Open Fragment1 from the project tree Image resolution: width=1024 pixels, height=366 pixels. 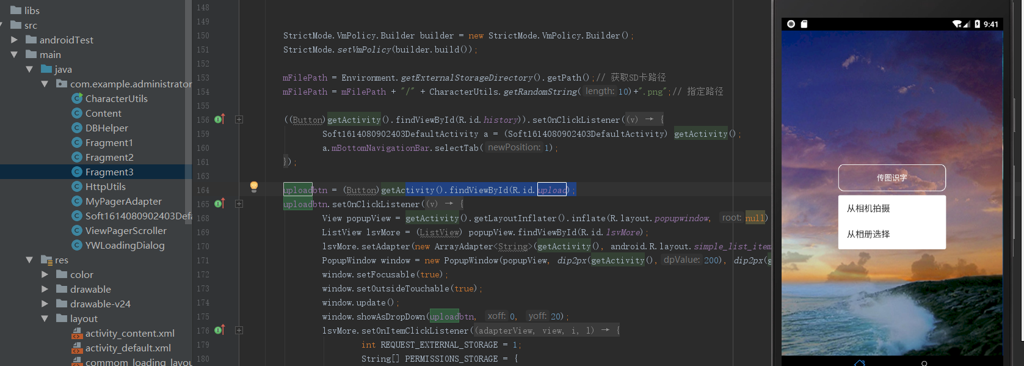(x=109, y=142)
